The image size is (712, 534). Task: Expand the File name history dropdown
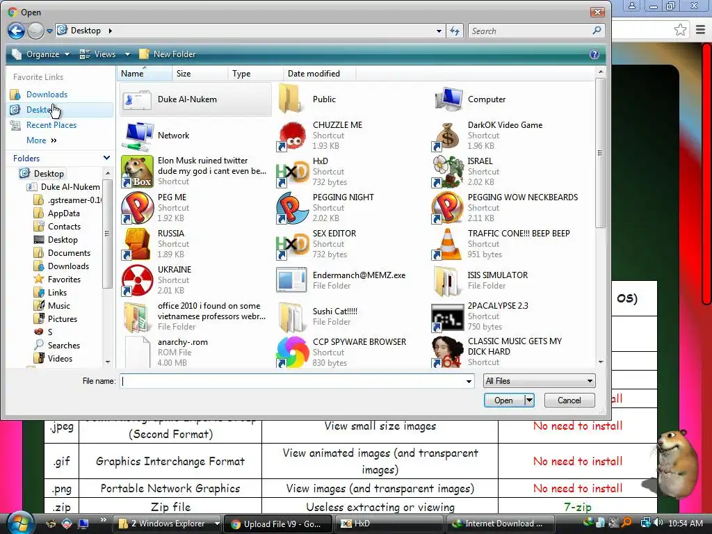pos(469,382)
